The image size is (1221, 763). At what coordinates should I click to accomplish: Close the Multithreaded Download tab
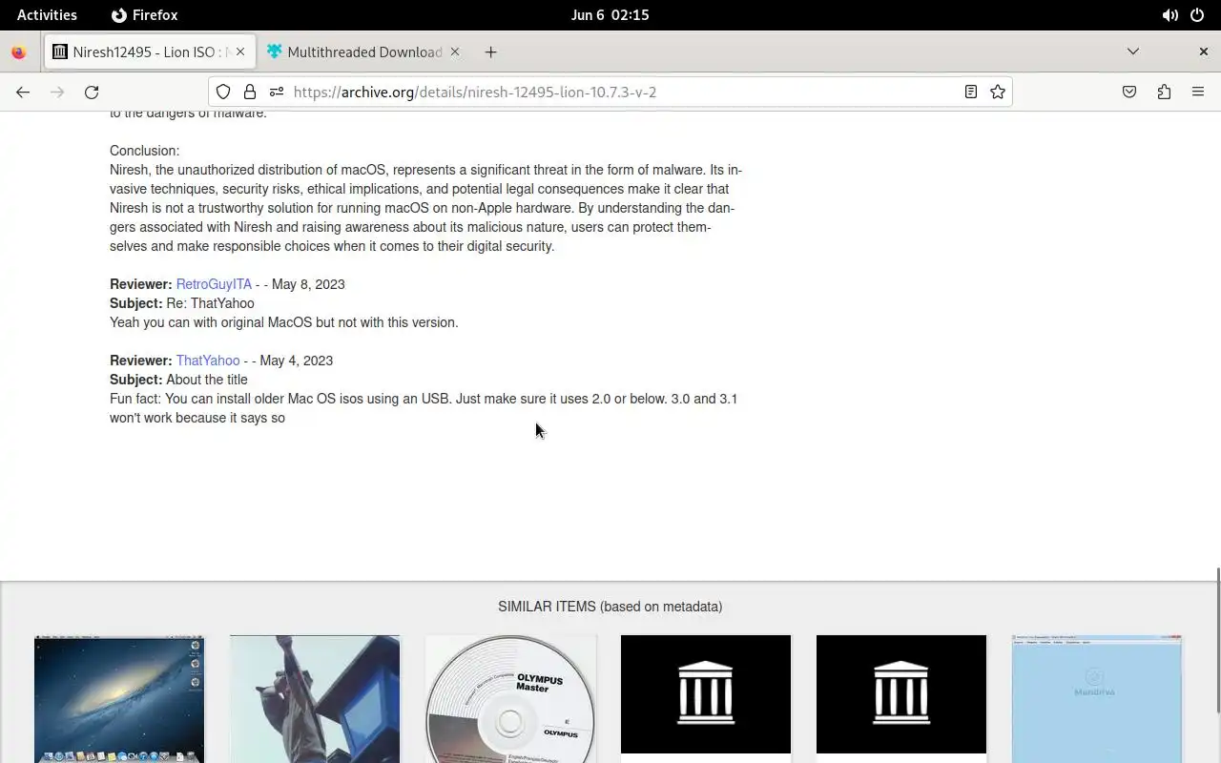455,52
